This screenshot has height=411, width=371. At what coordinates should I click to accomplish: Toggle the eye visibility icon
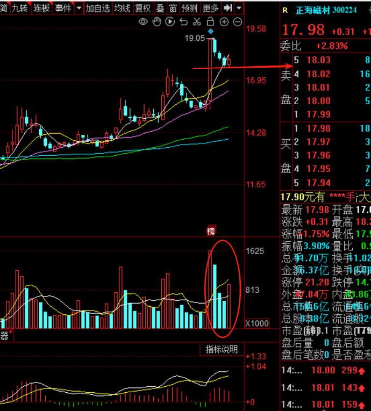click(x=143, y=22)
